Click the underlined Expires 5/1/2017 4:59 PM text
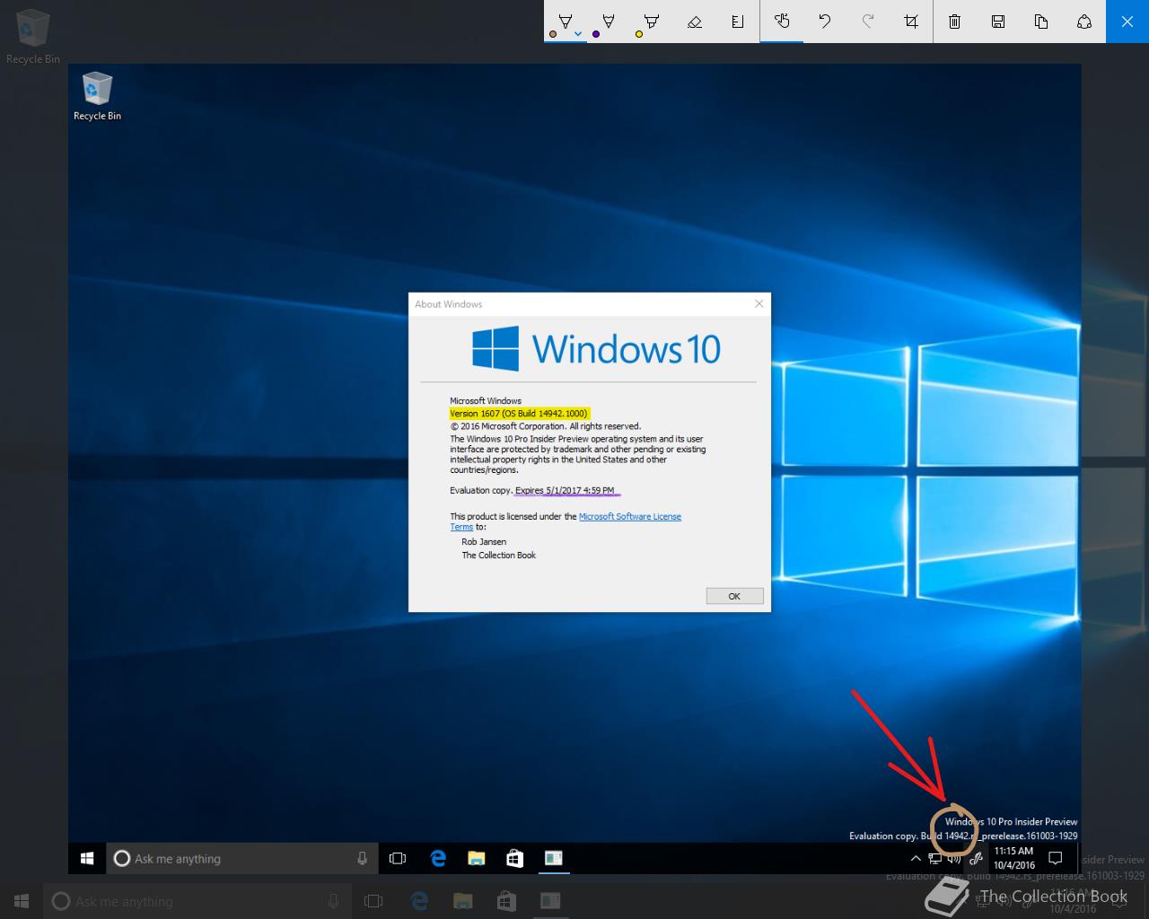This screenshot has width=1149, height=919. coord(565,490)
